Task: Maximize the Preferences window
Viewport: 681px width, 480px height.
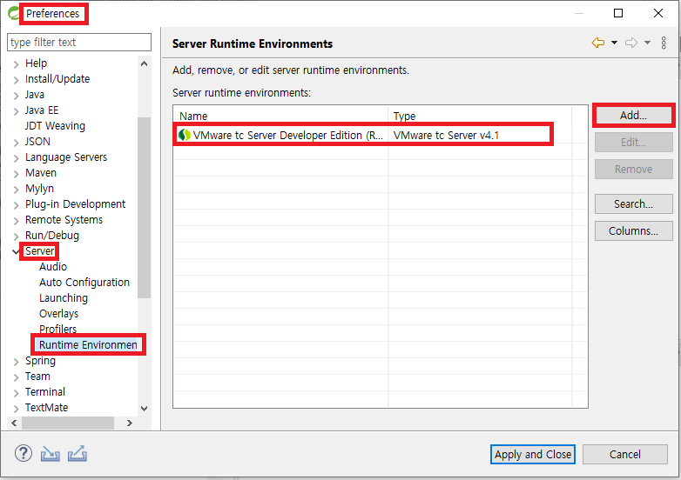Action: [x=618, y=13]
